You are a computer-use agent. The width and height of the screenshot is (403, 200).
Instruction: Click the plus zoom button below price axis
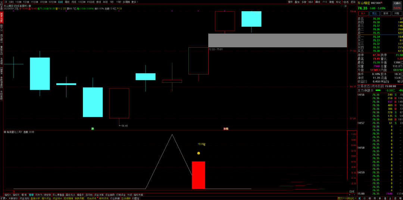[350, 195]
